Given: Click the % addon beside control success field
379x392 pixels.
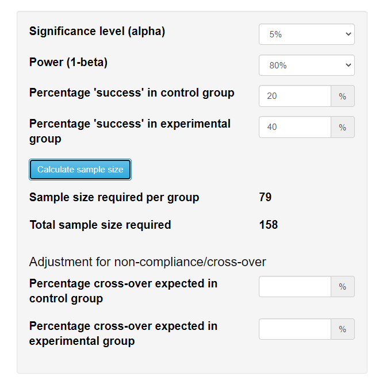Looking at the screenshot, I should tap(343, 97).
